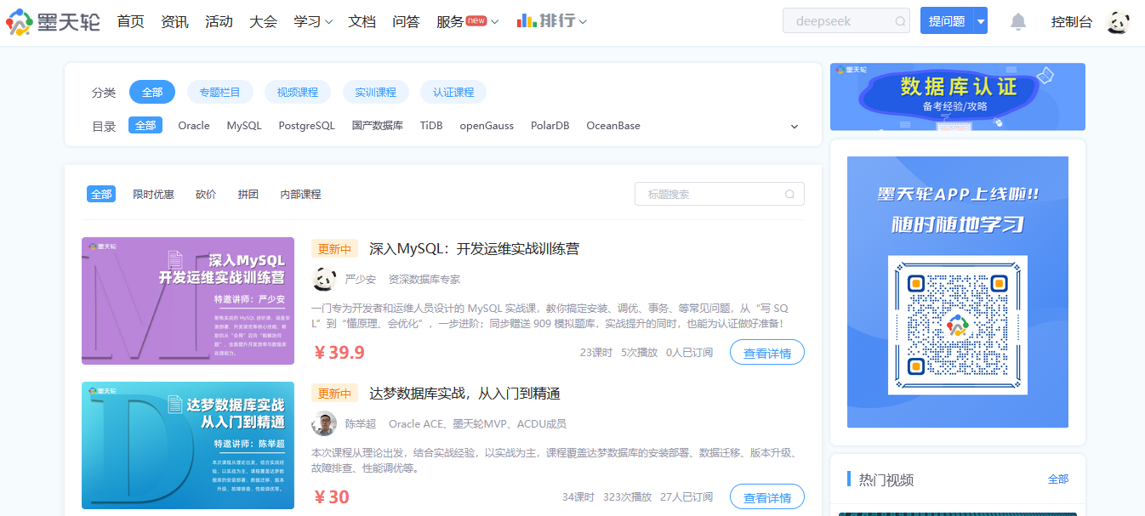Click 更新中 tag on 达梦 course

pyautogui.click(x=334, y=394)
